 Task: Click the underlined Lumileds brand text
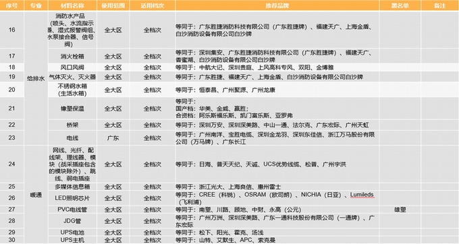pyautogui.click(x=362, y=195)
